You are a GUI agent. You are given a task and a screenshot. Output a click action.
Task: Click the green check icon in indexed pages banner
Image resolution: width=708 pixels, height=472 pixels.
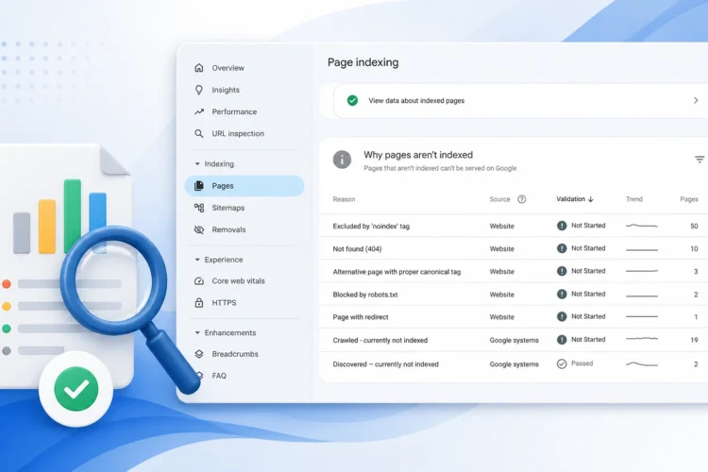tap(352, 101)
